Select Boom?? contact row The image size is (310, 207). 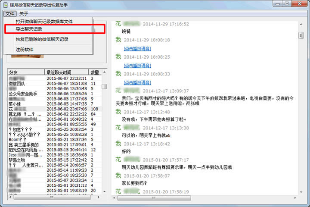click(55, 139)
